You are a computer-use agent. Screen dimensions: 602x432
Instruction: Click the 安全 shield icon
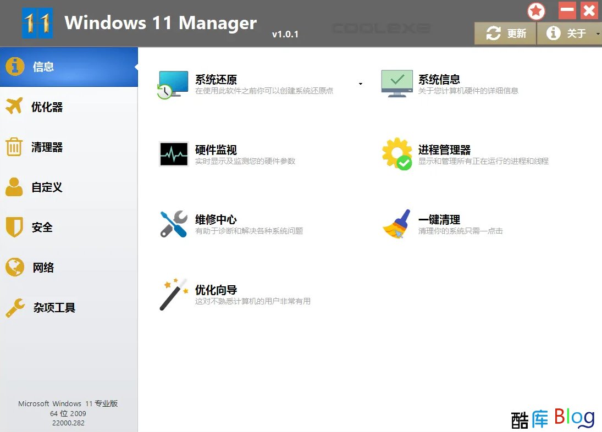pyautogui.click(x=14, y=227)
